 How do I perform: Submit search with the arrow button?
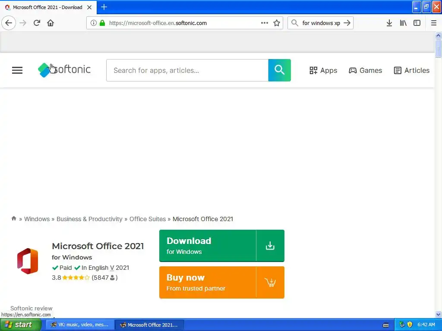347,23
